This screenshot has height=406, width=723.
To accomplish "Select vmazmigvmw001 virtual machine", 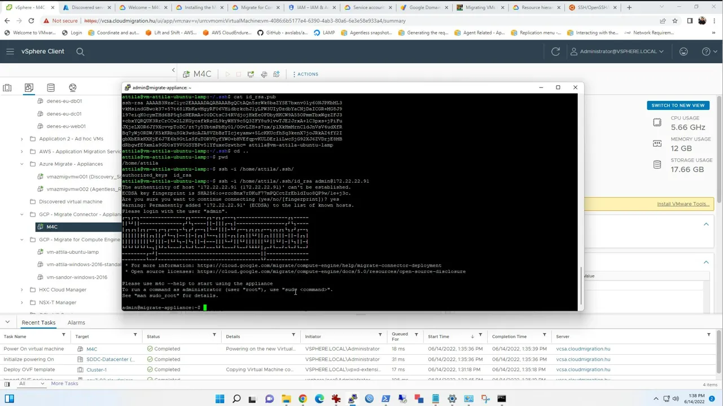I will pos(84,176).
